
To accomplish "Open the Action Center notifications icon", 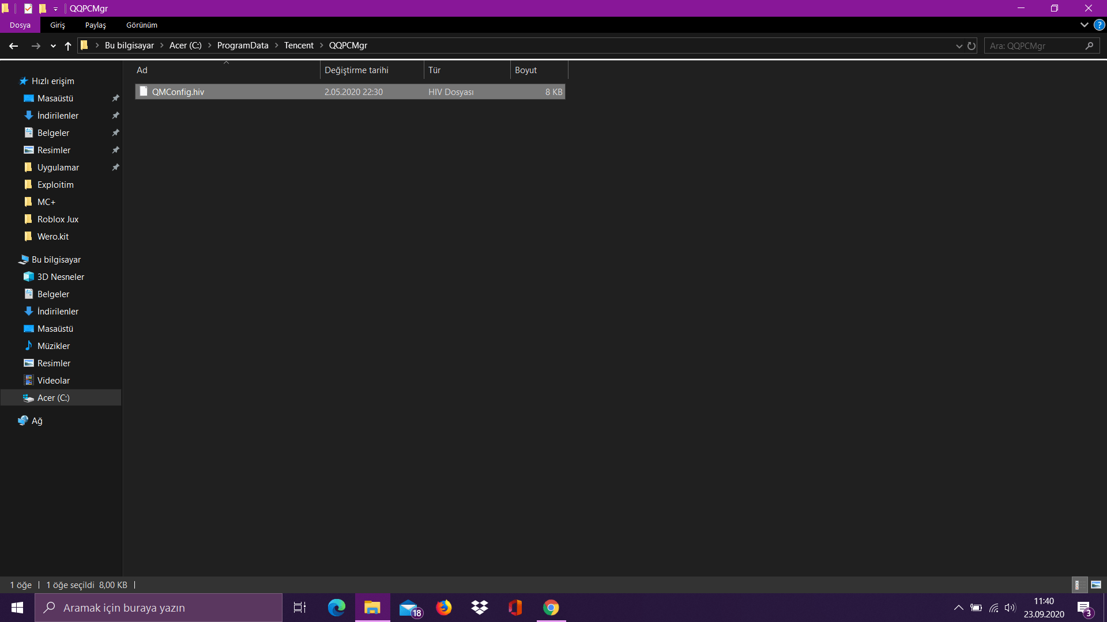I will point(1085,608).
